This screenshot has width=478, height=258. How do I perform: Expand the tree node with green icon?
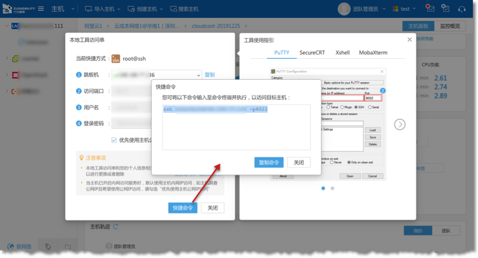[7, 58]
